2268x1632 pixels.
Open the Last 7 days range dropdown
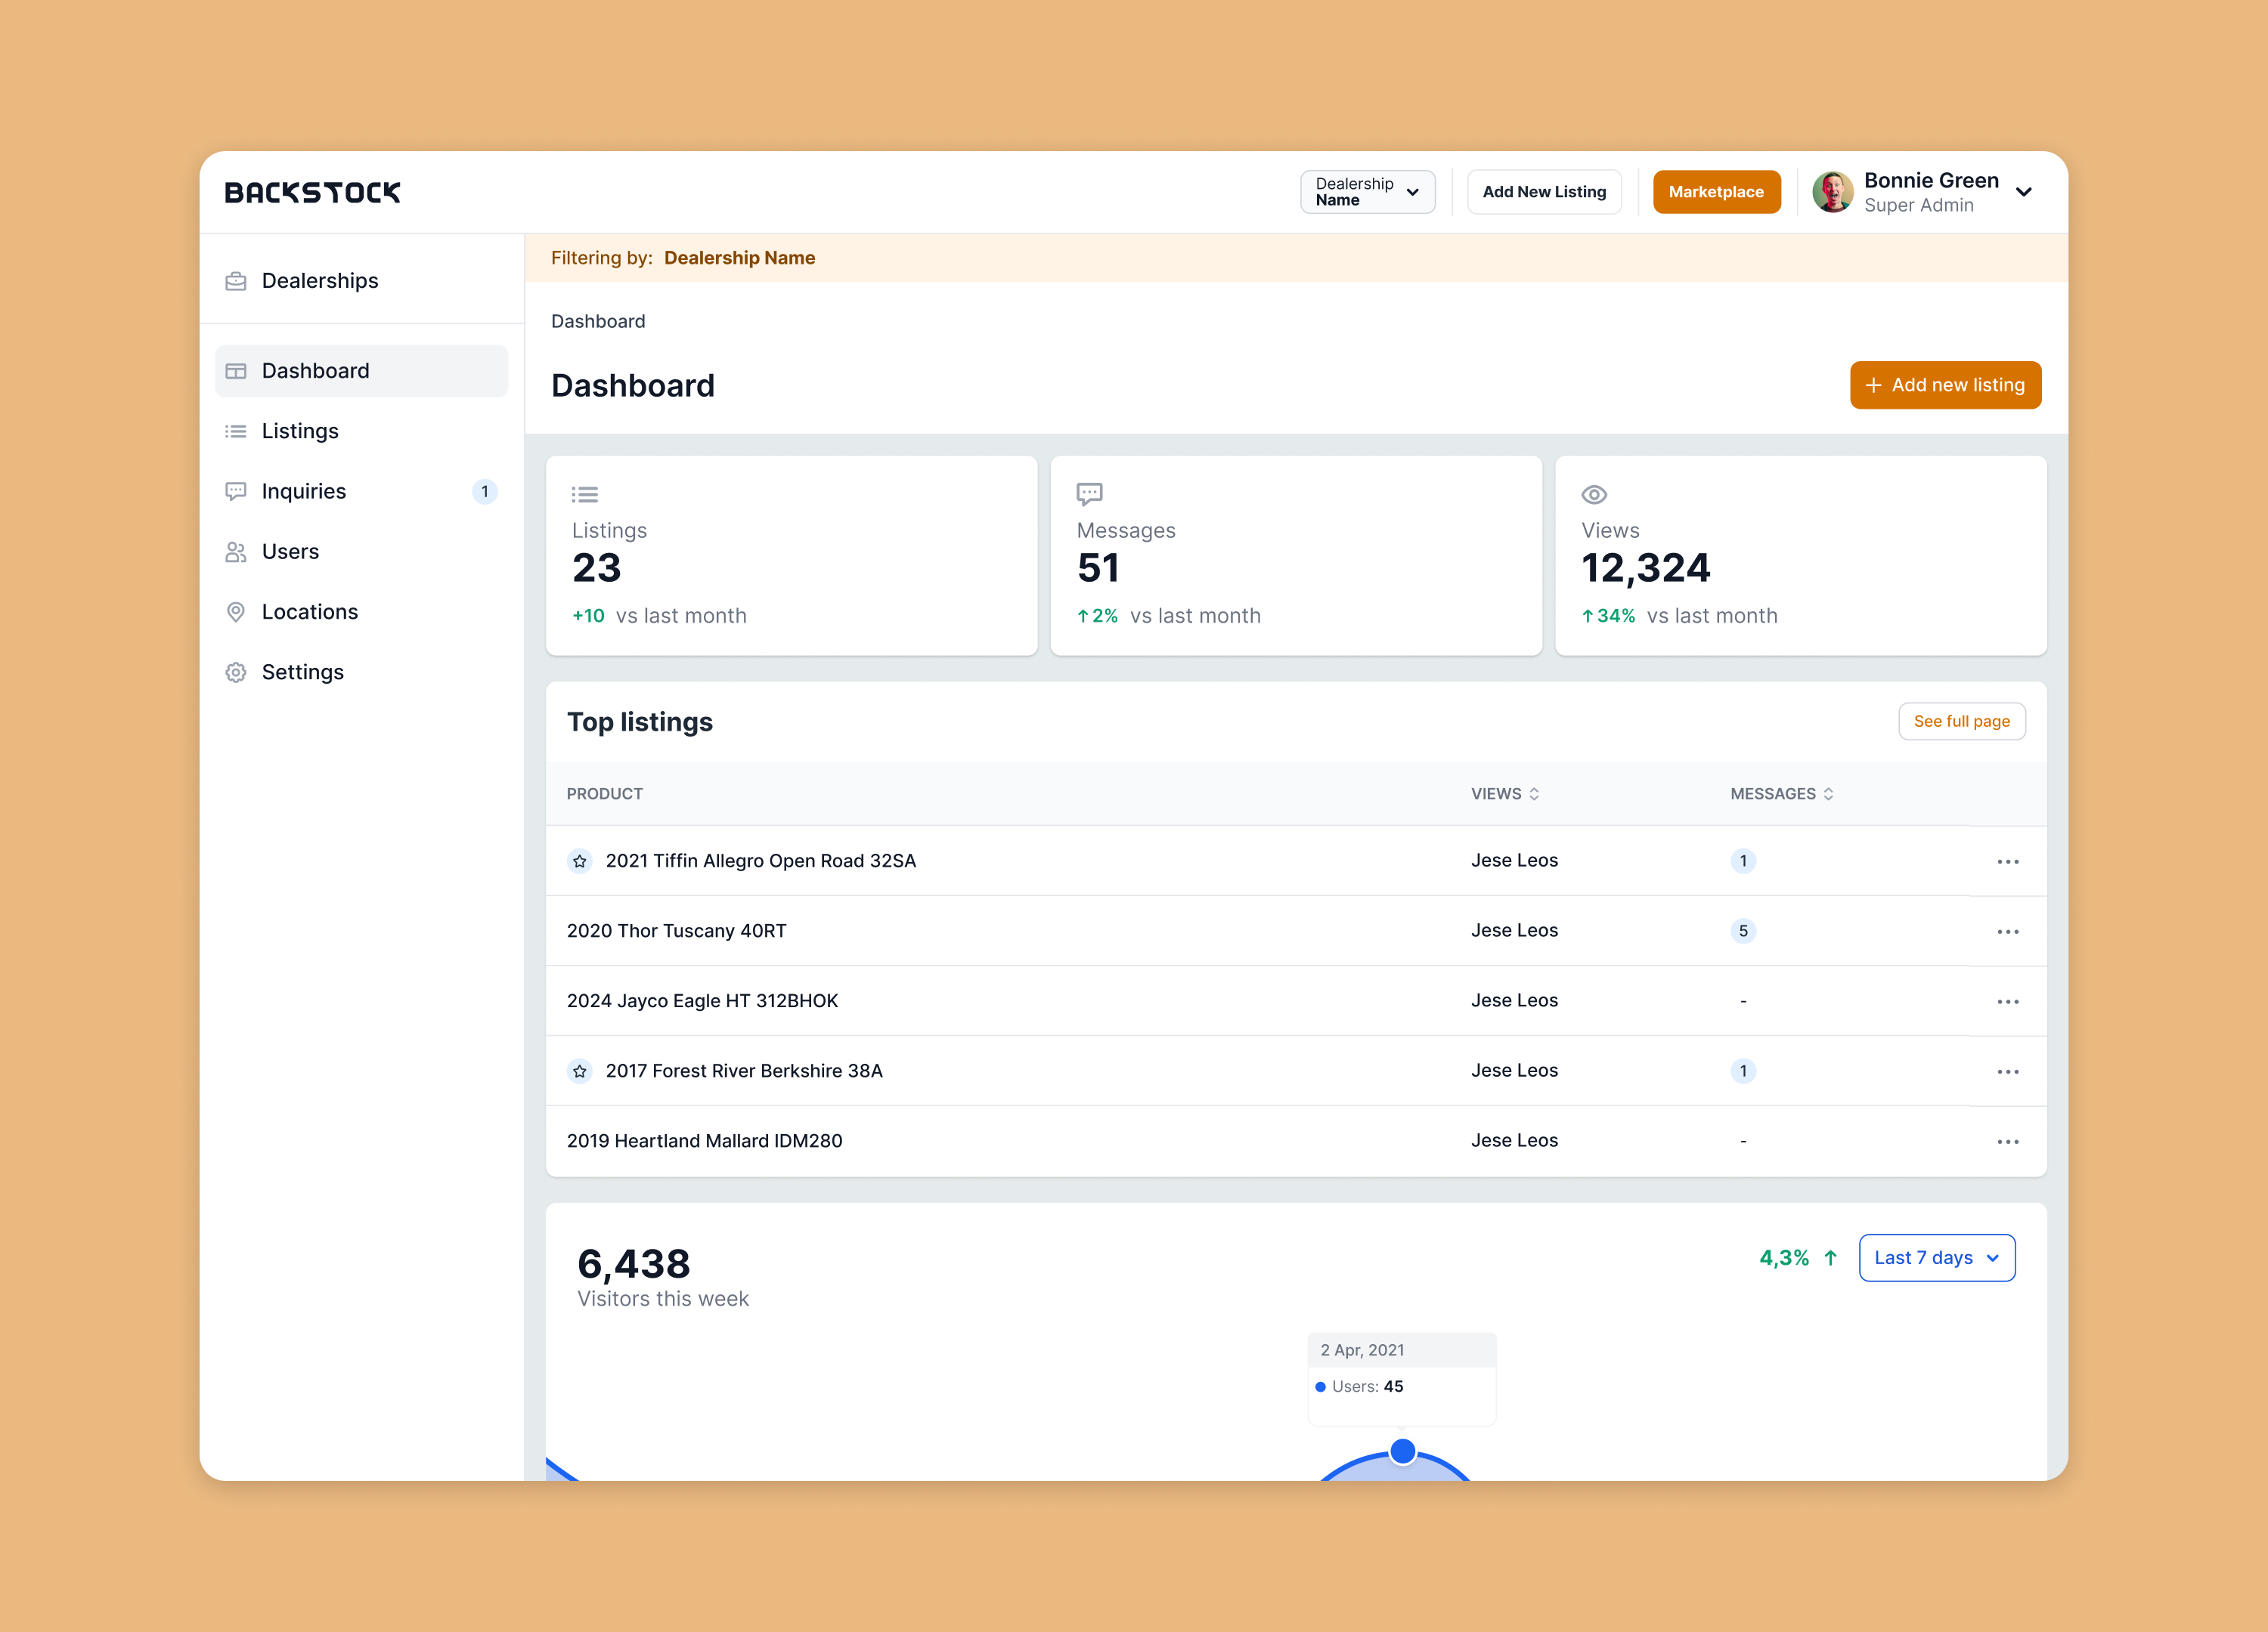click(x=1936, y=1257)
